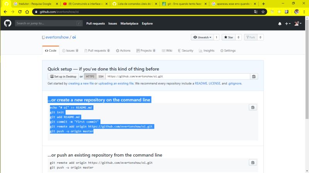Translate this page icon in address bar
Viewport: 309px width, 173px height.
256,12
